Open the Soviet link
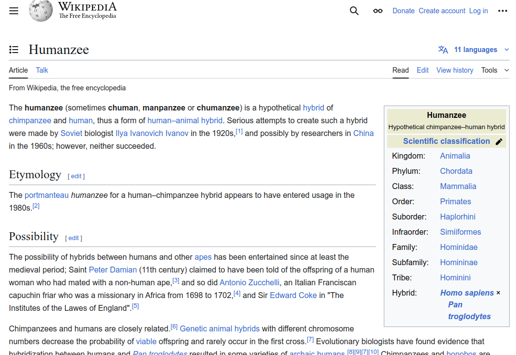516x355 pixels. pyautogui.click(x=71, y=134)
